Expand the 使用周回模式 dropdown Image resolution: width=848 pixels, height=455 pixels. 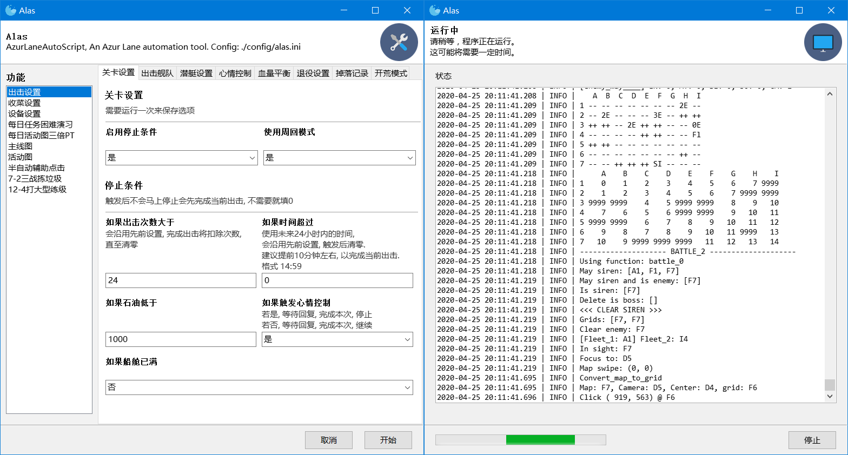click(339, 158)
